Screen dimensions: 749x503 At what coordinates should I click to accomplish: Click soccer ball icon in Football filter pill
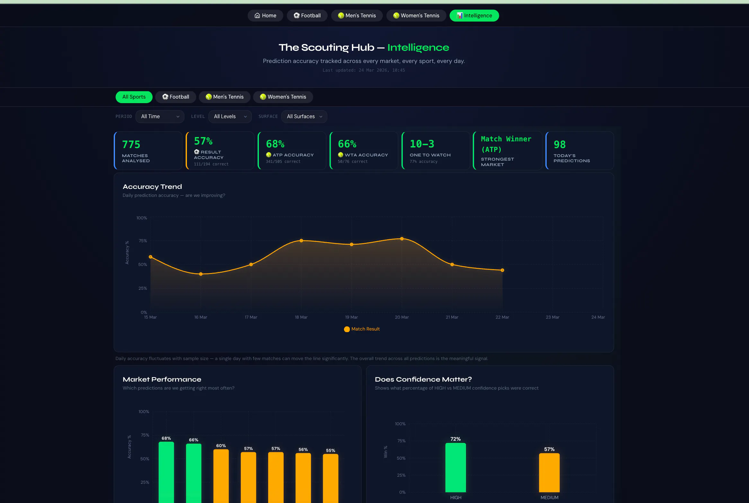coord(165,97)
